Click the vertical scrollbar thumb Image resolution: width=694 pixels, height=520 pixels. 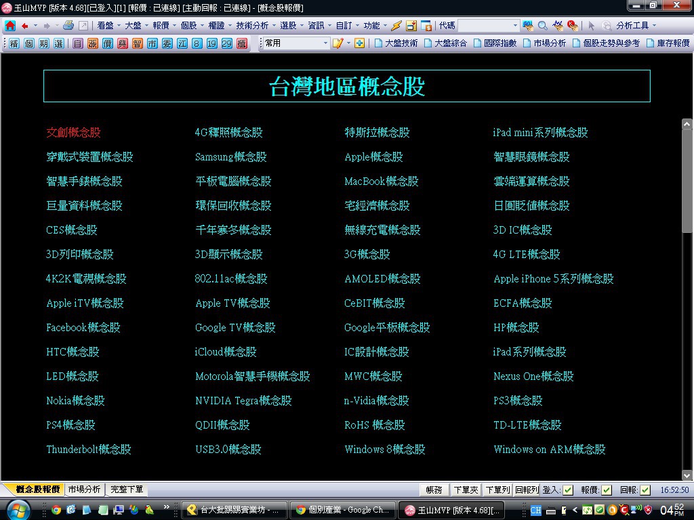point(687,181)
